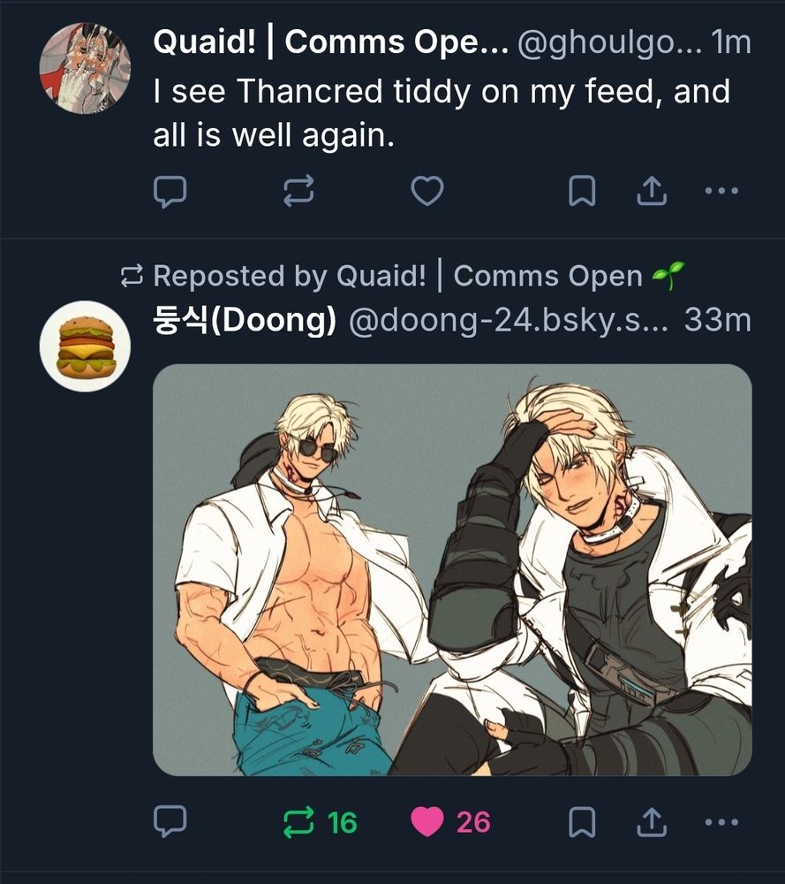Repost Quaid's top post
Viewport: 785px width, 884px height.
click(x=298, y=191)
